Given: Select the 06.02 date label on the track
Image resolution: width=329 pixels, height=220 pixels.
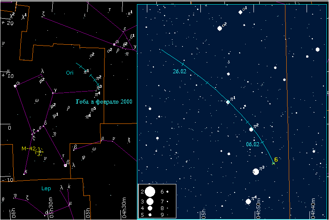Looking at the screenshot, I should 252,145.
